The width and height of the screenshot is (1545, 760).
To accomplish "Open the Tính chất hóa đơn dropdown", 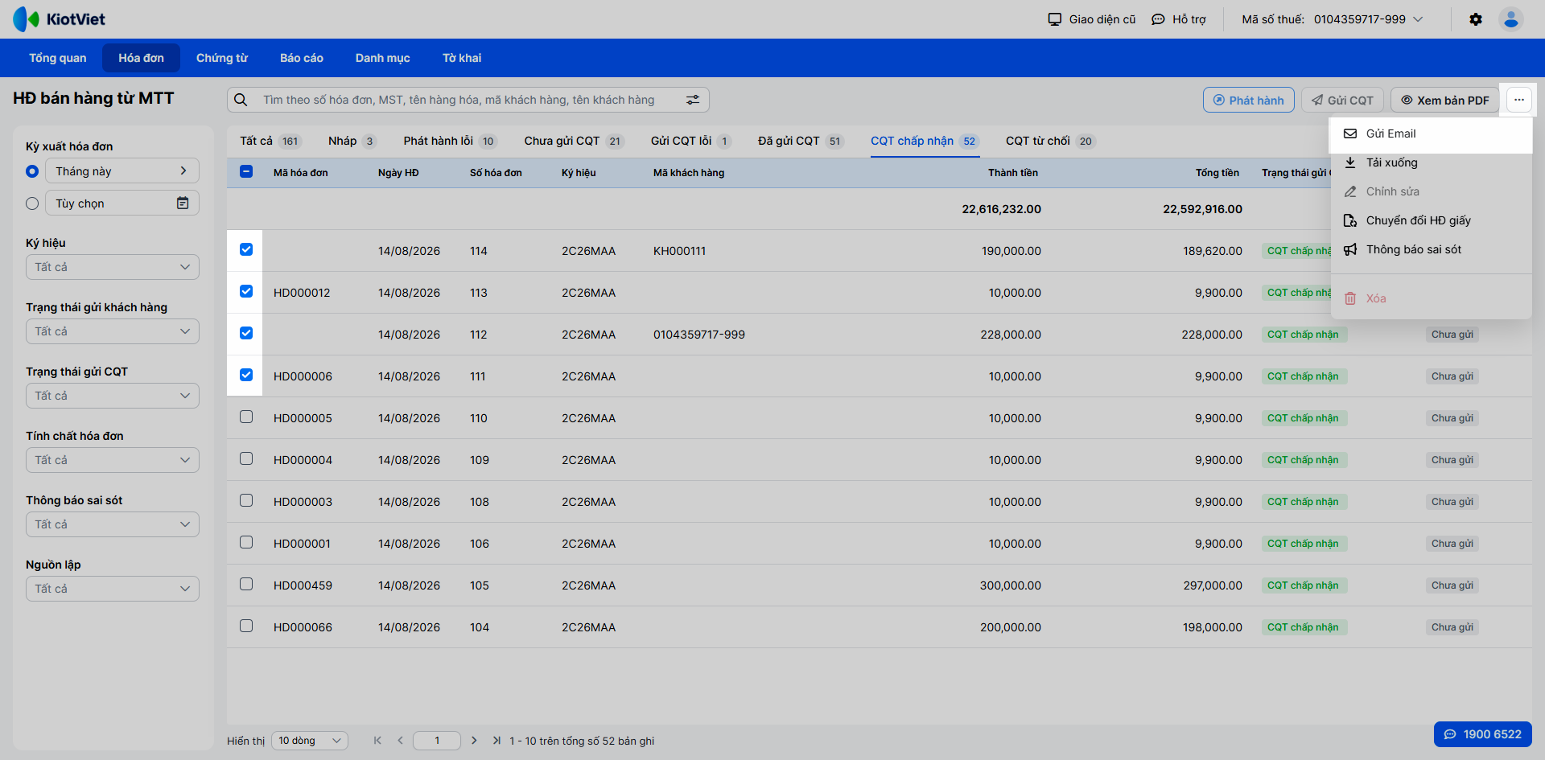I will (113, 460).
